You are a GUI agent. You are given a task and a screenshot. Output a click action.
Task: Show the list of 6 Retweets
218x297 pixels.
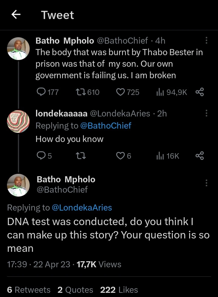pos(29,290)
